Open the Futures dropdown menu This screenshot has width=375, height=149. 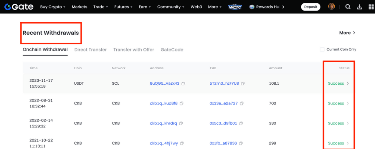(123, 7)
